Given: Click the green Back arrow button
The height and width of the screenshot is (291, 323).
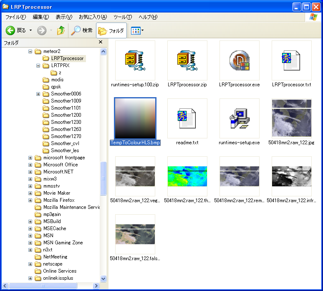Looking at the screenshot, I should pos(10,30).
